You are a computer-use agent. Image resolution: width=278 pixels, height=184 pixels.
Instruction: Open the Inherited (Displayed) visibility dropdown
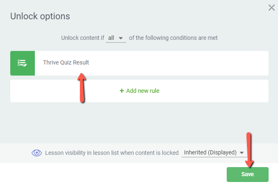click(214, 152)
